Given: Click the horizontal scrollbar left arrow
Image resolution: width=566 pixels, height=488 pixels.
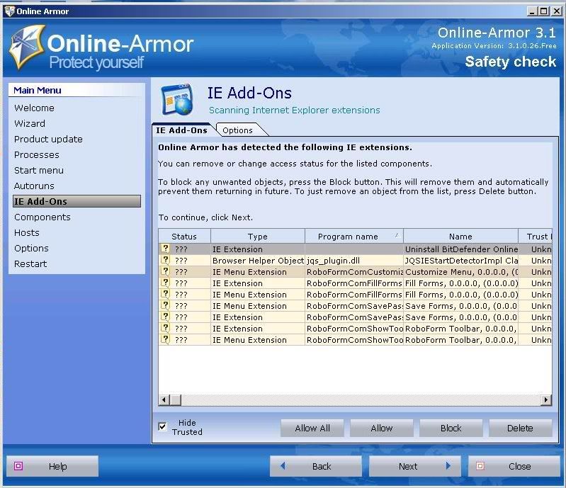Looking at the screenshot, I should [164, 399].
